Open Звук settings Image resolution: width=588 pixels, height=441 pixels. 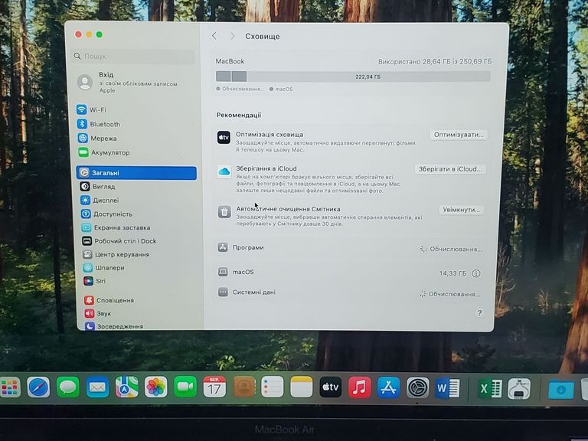pos(97,313)
